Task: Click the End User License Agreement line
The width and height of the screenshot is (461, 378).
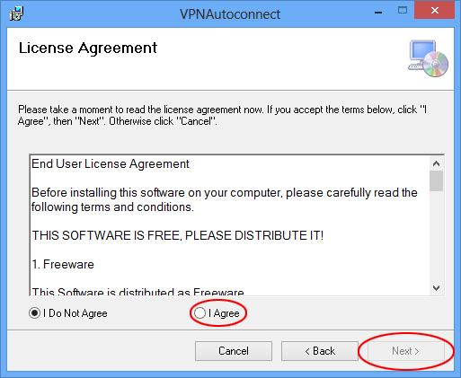Action: coord(111,164)
